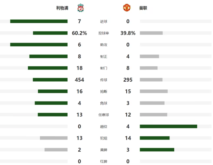This screenshot has height=165, width=213.
Task: Click the 红牌 stat label
Action: (x=104, y=162)
